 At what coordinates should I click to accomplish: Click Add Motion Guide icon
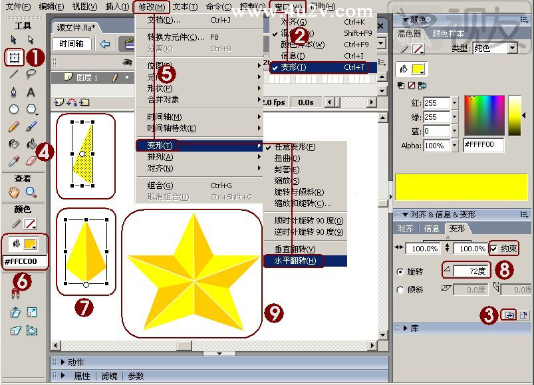click(72, 102)
